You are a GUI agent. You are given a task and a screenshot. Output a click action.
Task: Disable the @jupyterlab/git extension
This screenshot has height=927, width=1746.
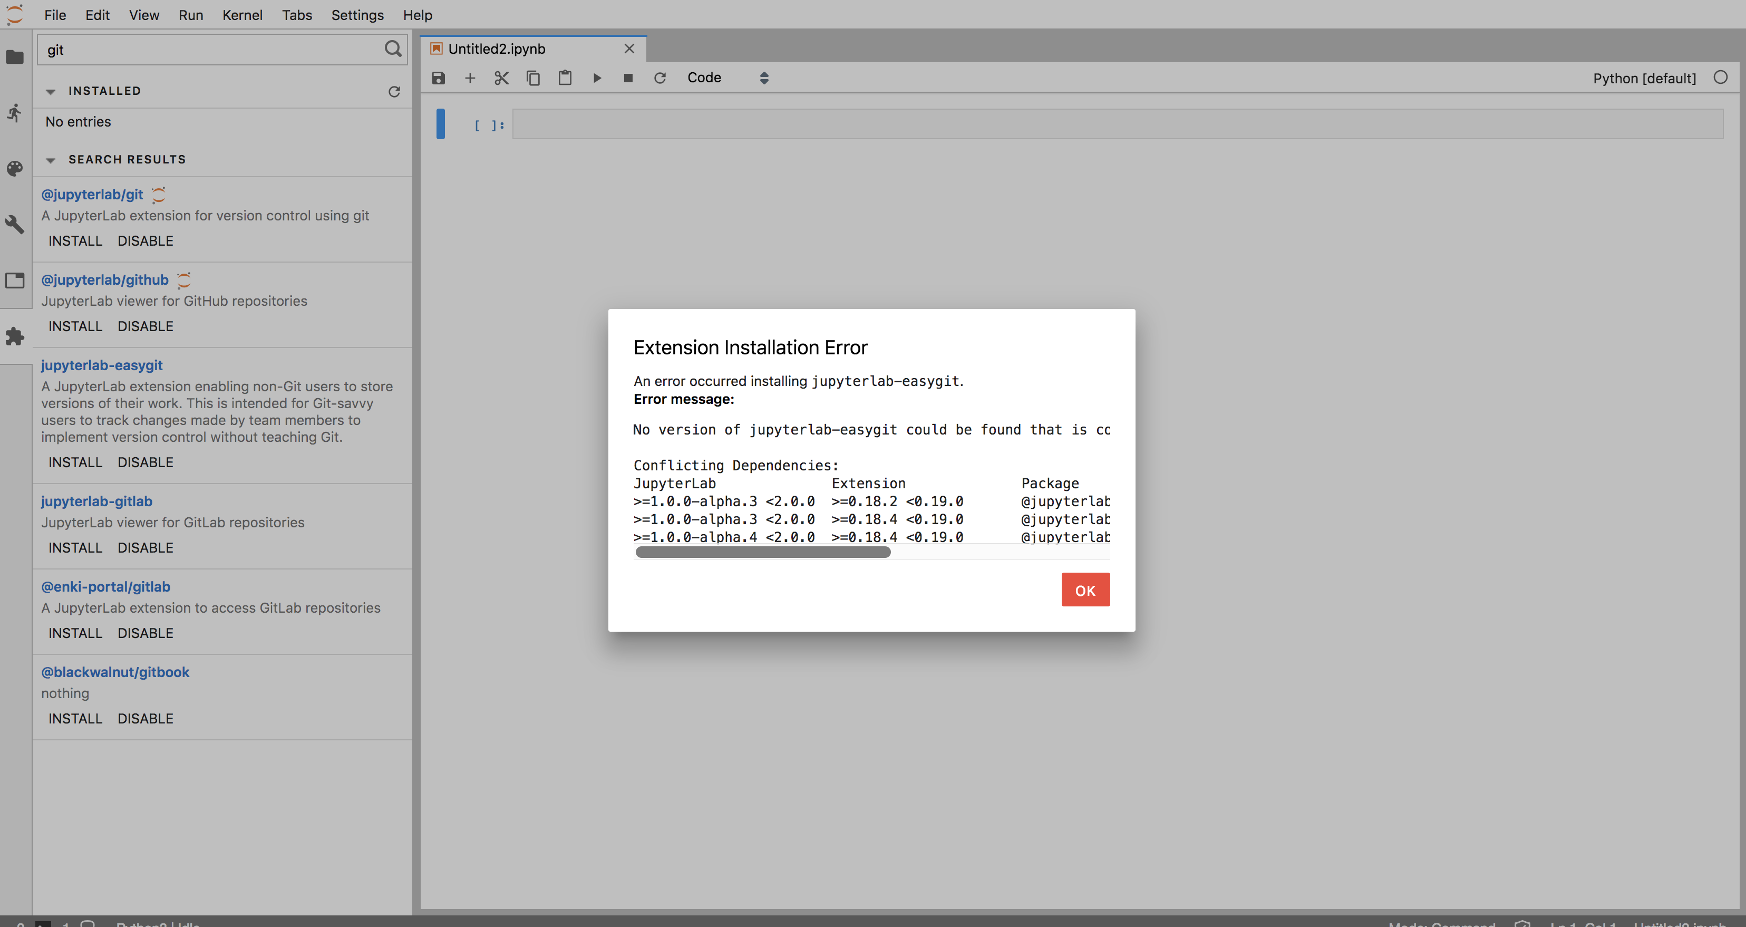(x=145, y=241)
